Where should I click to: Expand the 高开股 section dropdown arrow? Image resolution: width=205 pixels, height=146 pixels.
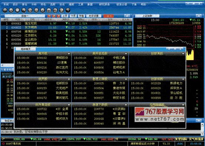69,53
